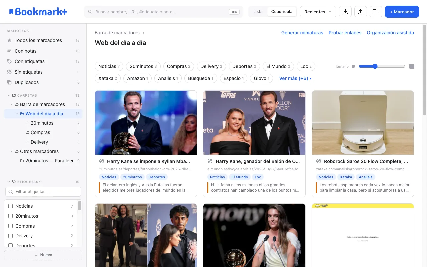Switch to Lista view
427x267 pixels.
coord(258,12)
